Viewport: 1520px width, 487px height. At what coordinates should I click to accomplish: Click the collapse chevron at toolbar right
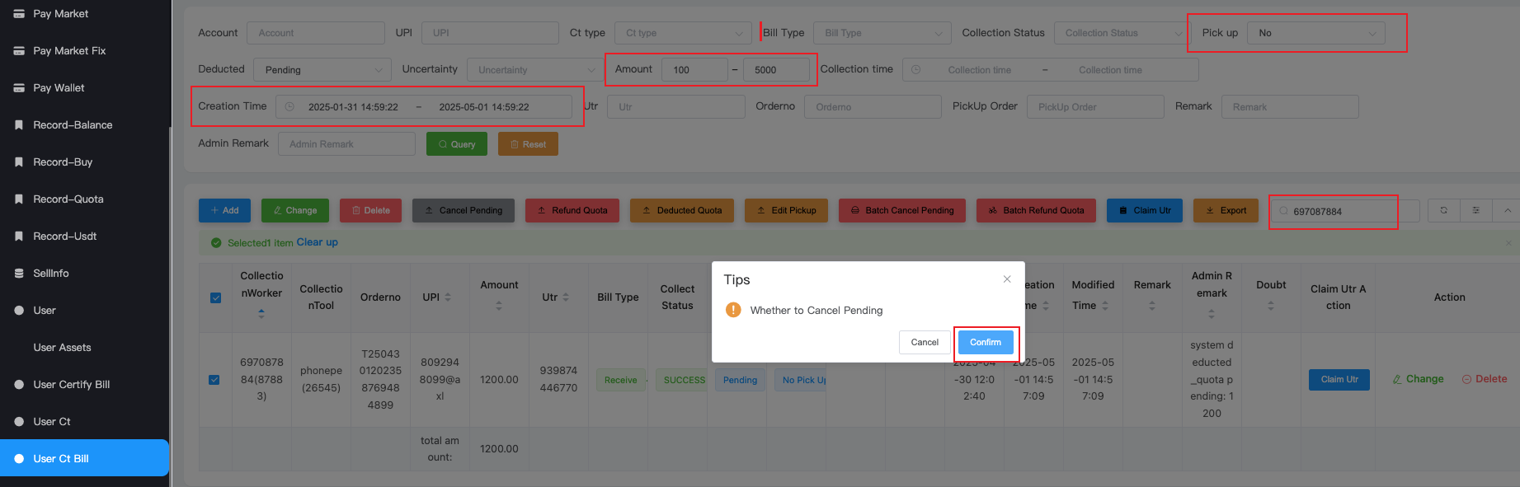point(1507,211)
